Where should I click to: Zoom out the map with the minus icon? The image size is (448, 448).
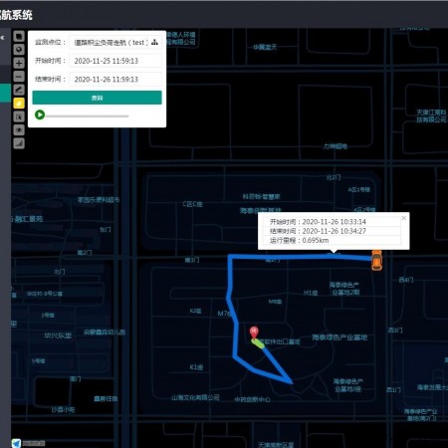pyautogui.click(x=19, y=77)
